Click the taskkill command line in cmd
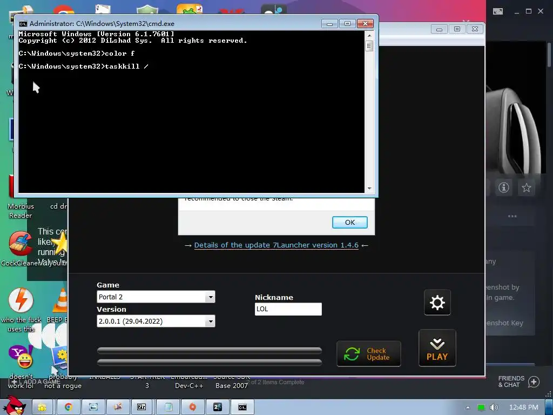Image resolution: width=553 pixels, height=415 pixels. tap(84, 66)
